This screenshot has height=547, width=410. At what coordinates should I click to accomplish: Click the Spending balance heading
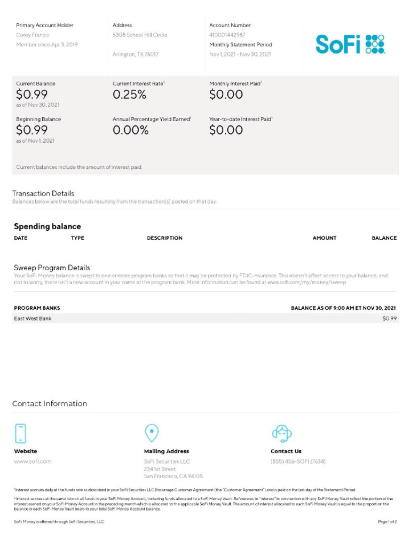click(x=48, y=226)
